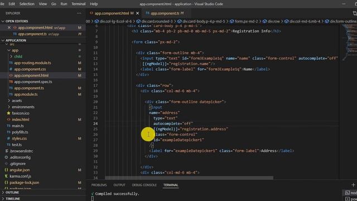Click breadcrumb div.col-md-6.mb-4
The image size is (357, 201).
coord(305,21)
